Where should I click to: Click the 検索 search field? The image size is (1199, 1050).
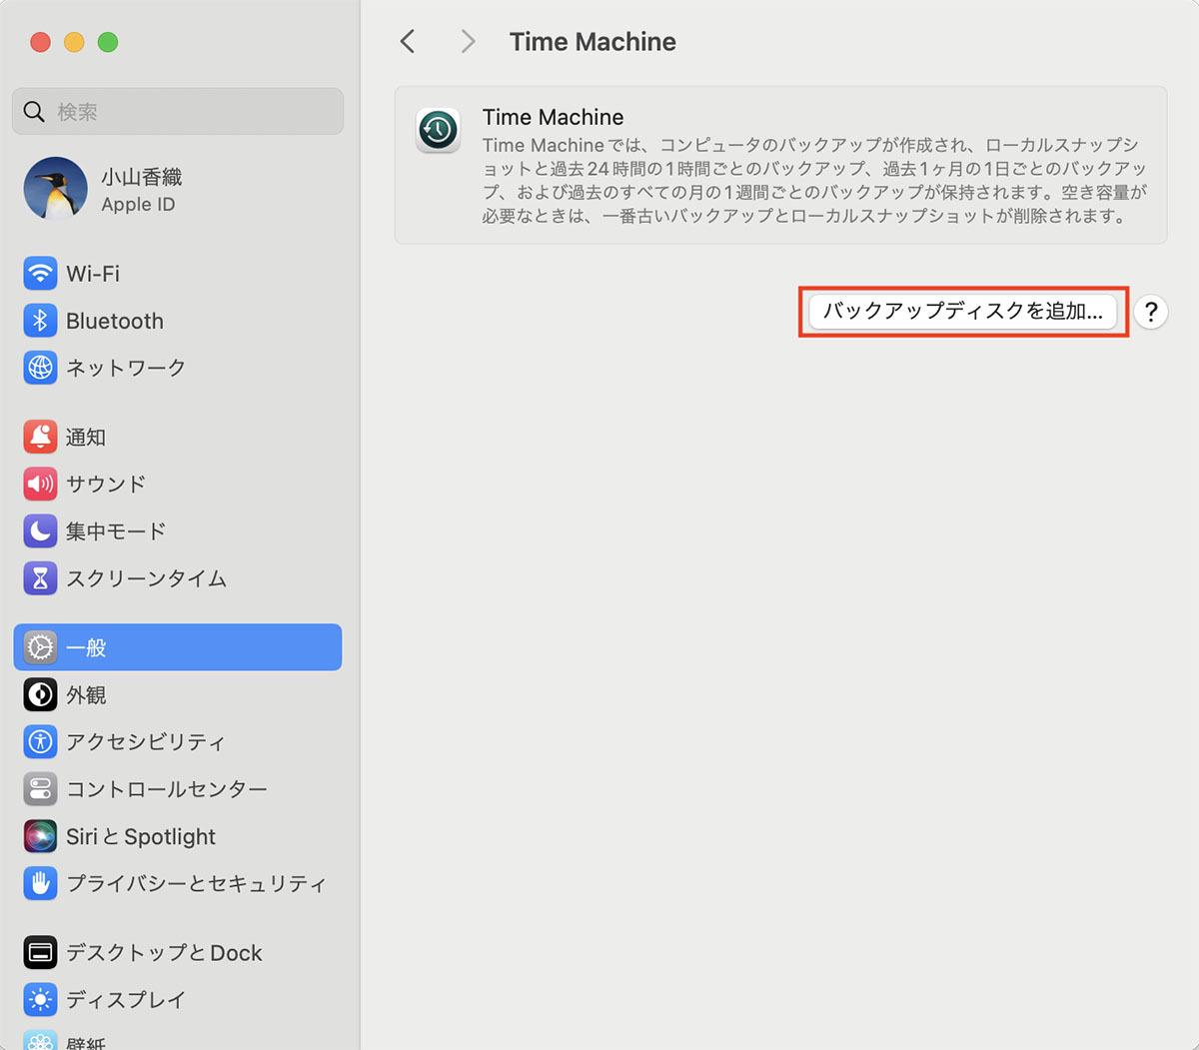click(178, 111)
